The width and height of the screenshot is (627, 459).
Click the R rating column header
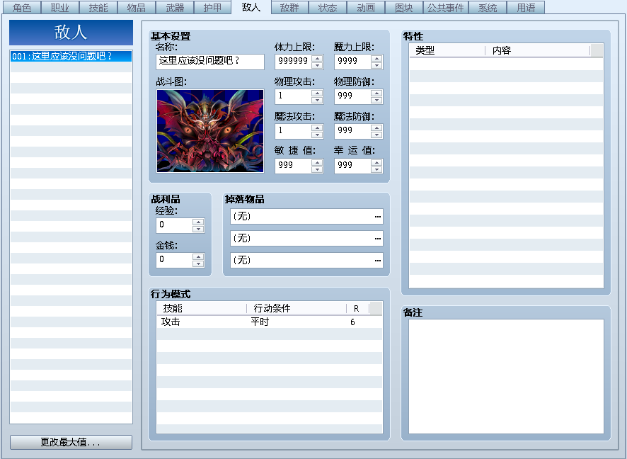coord(357,308)
